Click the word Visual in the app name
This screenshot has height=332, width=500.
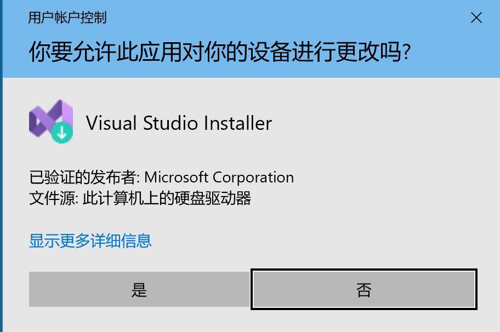tap(111, 123)
